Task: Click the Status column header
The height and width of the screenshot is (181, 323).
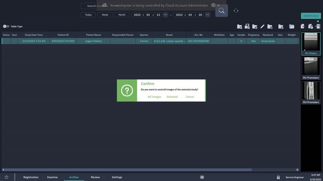Action: pos(6,35)
